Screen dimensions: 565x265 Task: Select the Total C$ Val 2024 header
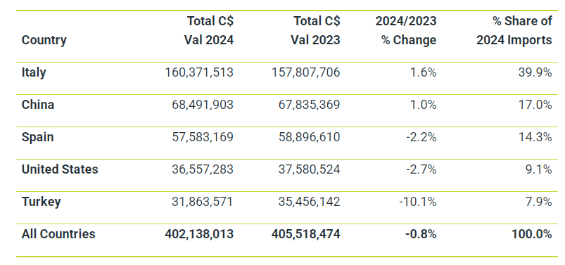210,31
